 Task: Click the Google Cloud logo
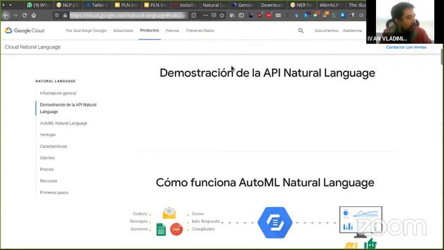(x=25, y=31)
